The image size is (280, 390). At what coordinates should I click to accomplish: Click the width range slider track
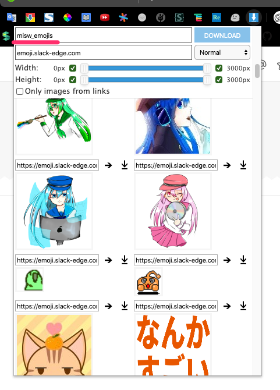coord(146,68)
